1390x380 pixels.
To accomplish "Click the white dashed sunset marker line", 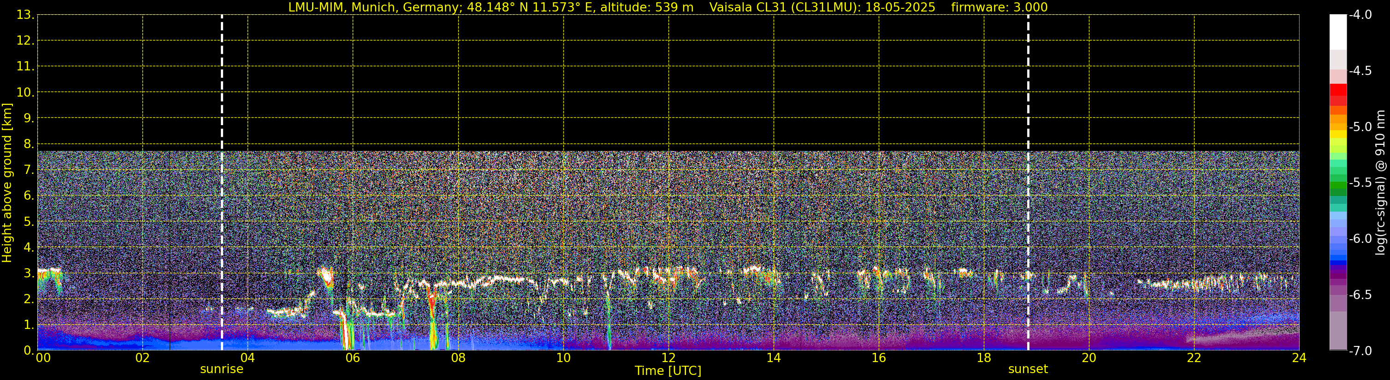I will (x=1028, y=108).
